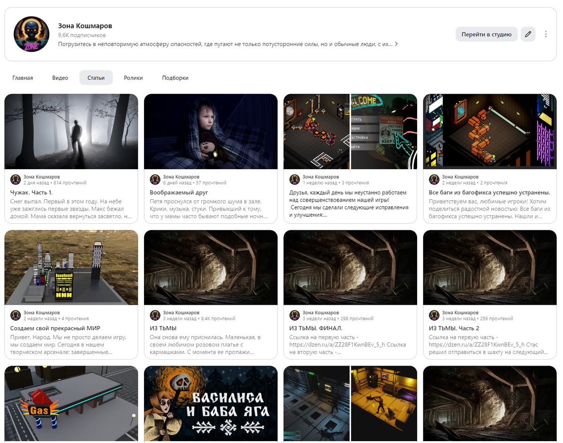Open the Василиса и Баба Яга thumbnail
The width and height of the screenshot is (563, 443).
pyautogui.click(x=211, y=404)
